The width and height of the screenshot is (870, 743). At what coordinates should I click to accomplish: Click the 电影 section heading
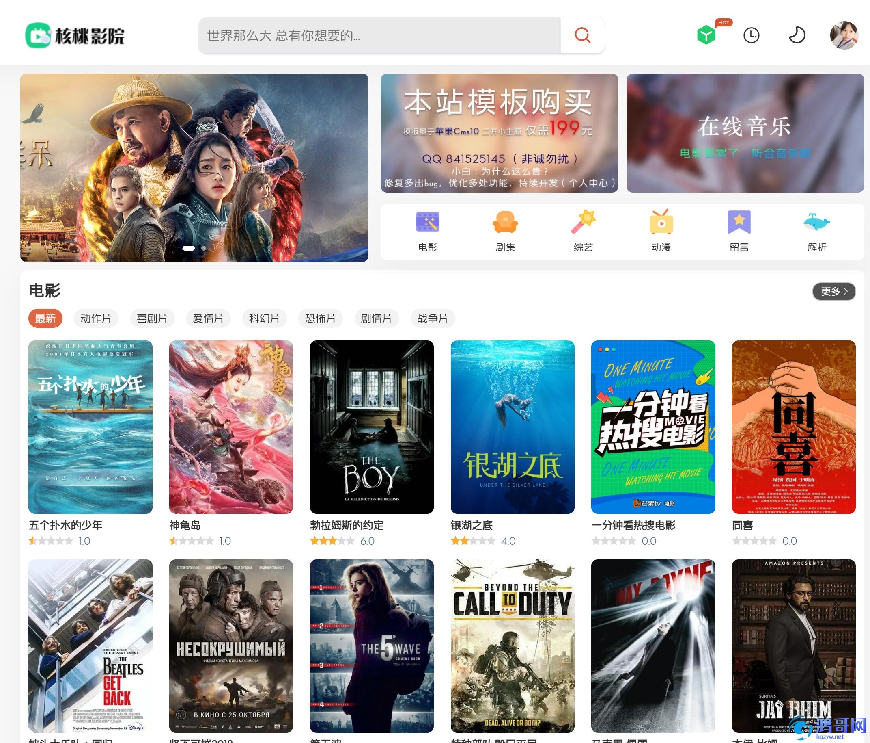(45, 290)
